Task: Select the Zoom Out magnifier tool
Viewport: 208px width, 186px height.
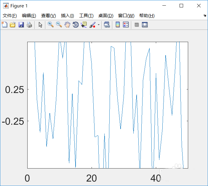Action: coord(59,25)
